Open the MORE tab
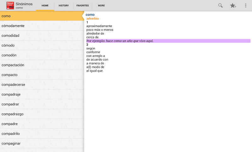Screen dimensions: 252x152 101,6
